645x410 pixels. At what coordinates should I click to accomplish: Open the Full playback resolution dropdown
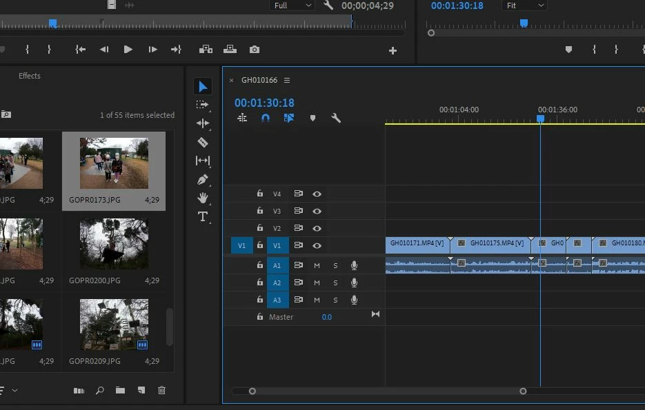click(x=292, y=6)
